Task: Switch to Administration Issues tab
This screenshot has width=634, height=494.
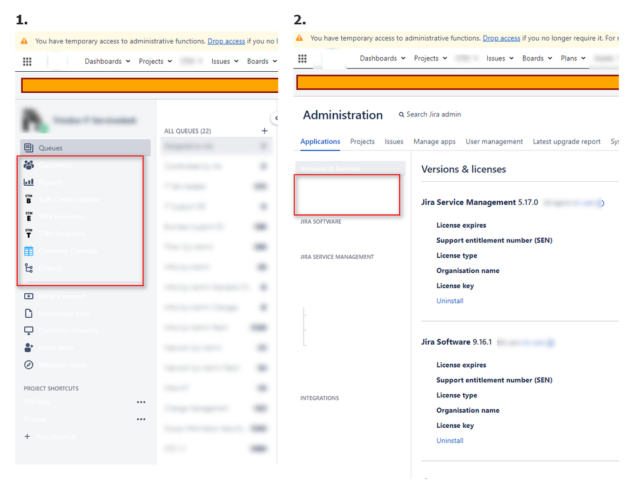Action: click(394, 142)
